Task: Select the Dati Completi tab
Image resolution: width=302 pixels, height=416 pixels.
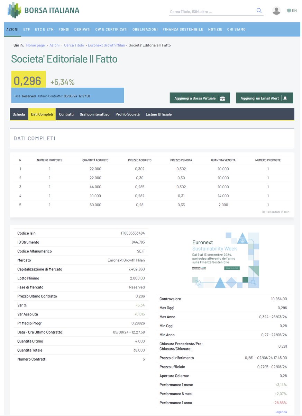Action: coord(42,114)
